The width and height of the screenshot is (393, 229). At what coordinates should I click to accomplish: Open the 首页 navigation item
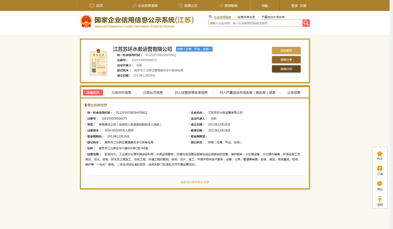100,6
